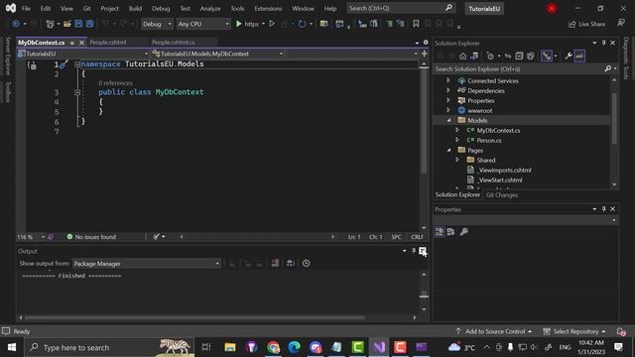Viewport: 635px width, 357px height.
Task: Click Add to Source Control
Action: 494,331
